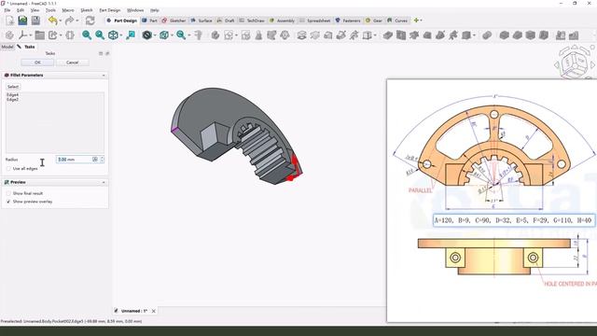Collapse the Preview section
The image size is (597, 336).
[x=104, y=183]
